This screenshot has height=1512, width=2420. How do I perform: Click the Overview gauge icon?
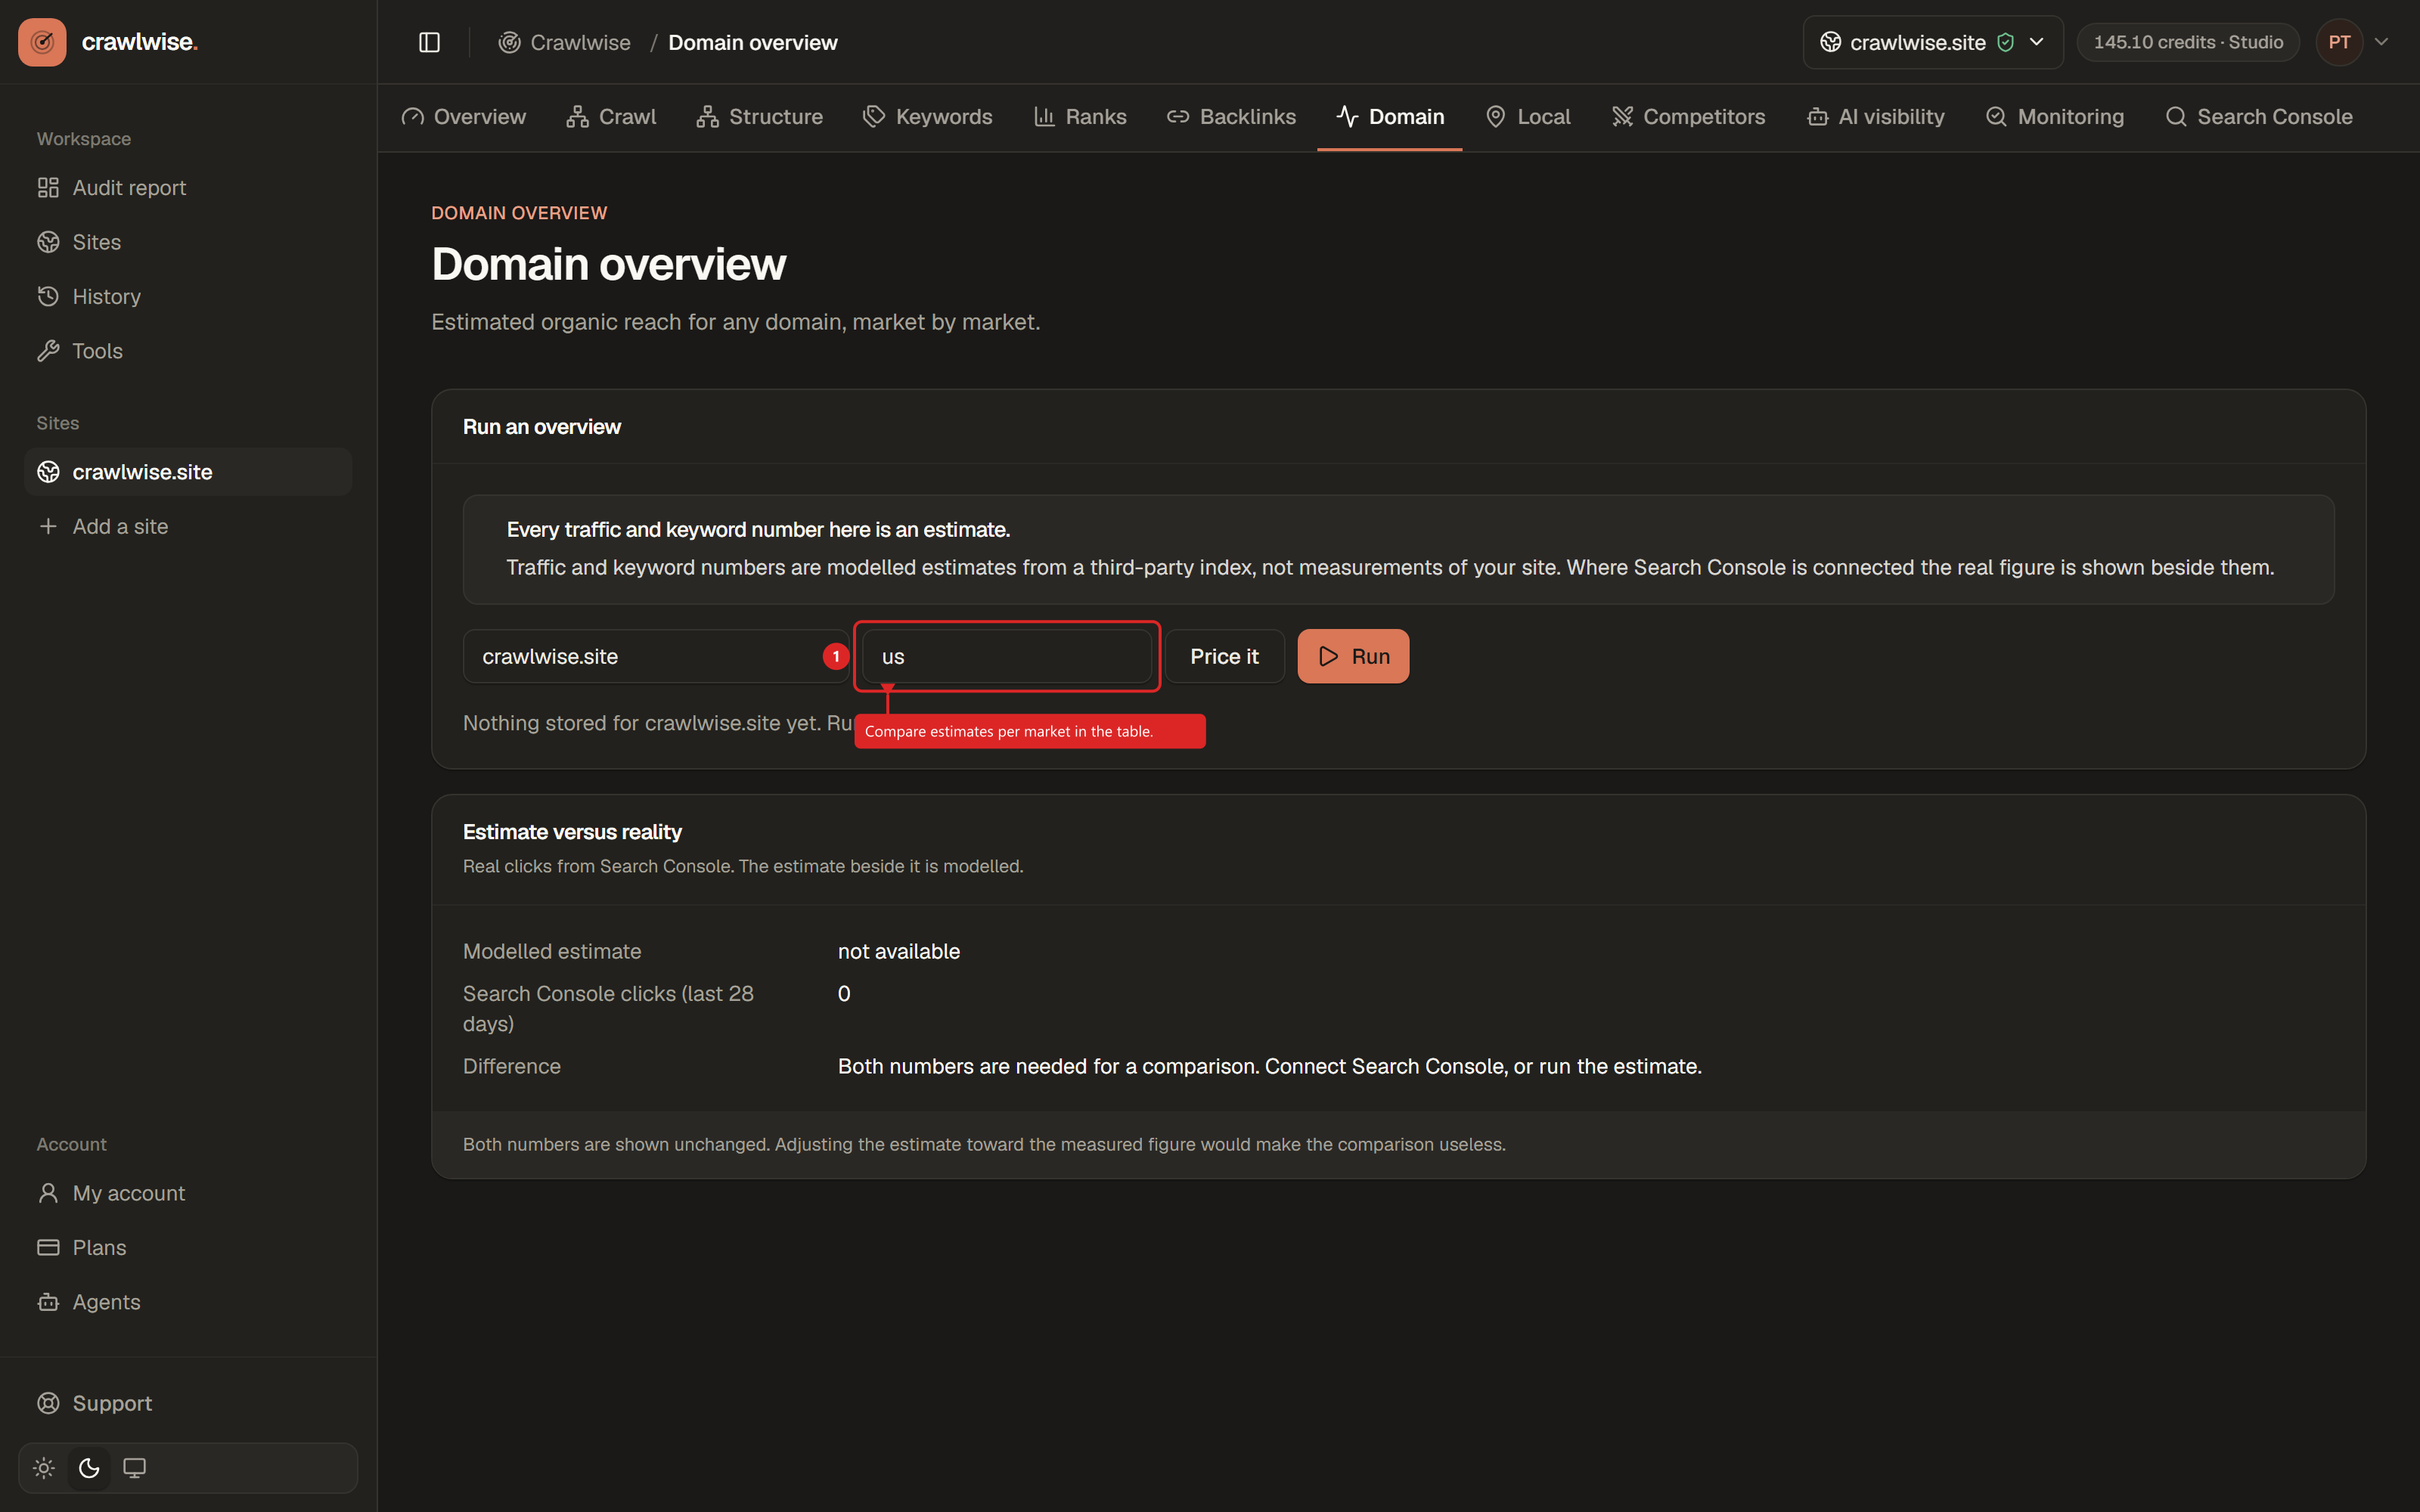click(x=412, y=117)
